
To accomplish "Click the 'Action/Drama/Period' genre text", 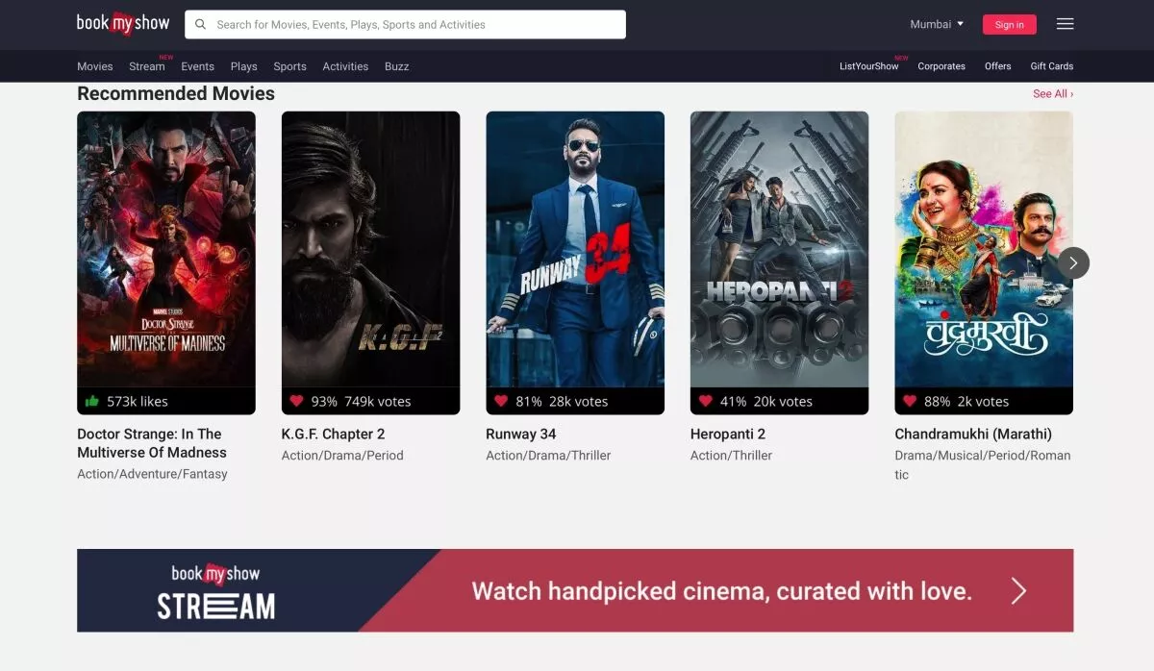I will point(342,456).
